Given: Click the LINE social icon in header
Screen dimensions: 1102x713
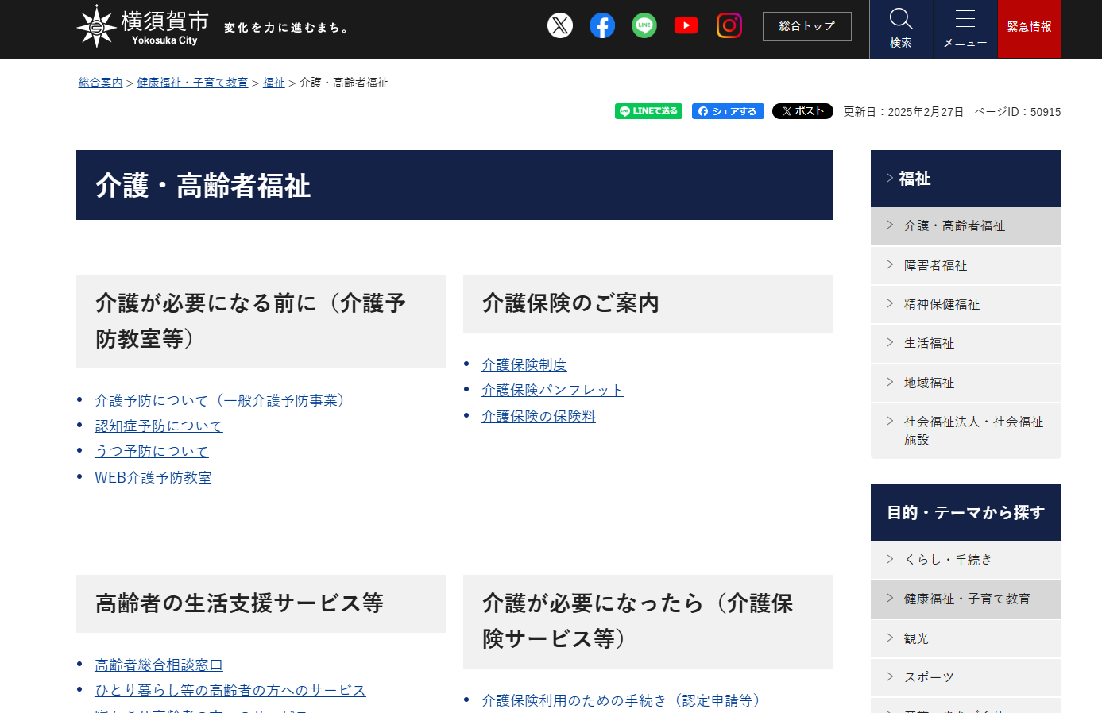Looking at the screenshot, I should click(644, 26).
